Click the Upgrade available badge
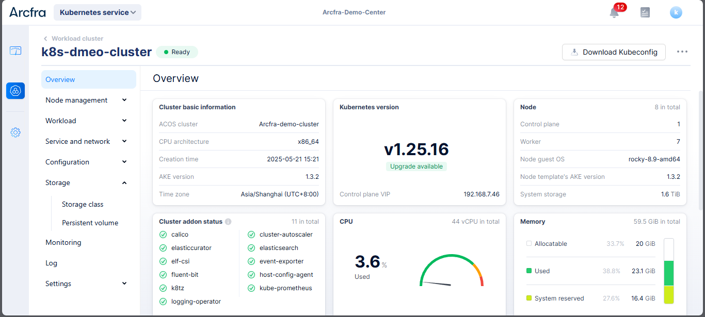This screenshot has width=705, height=317. (416, 166)
